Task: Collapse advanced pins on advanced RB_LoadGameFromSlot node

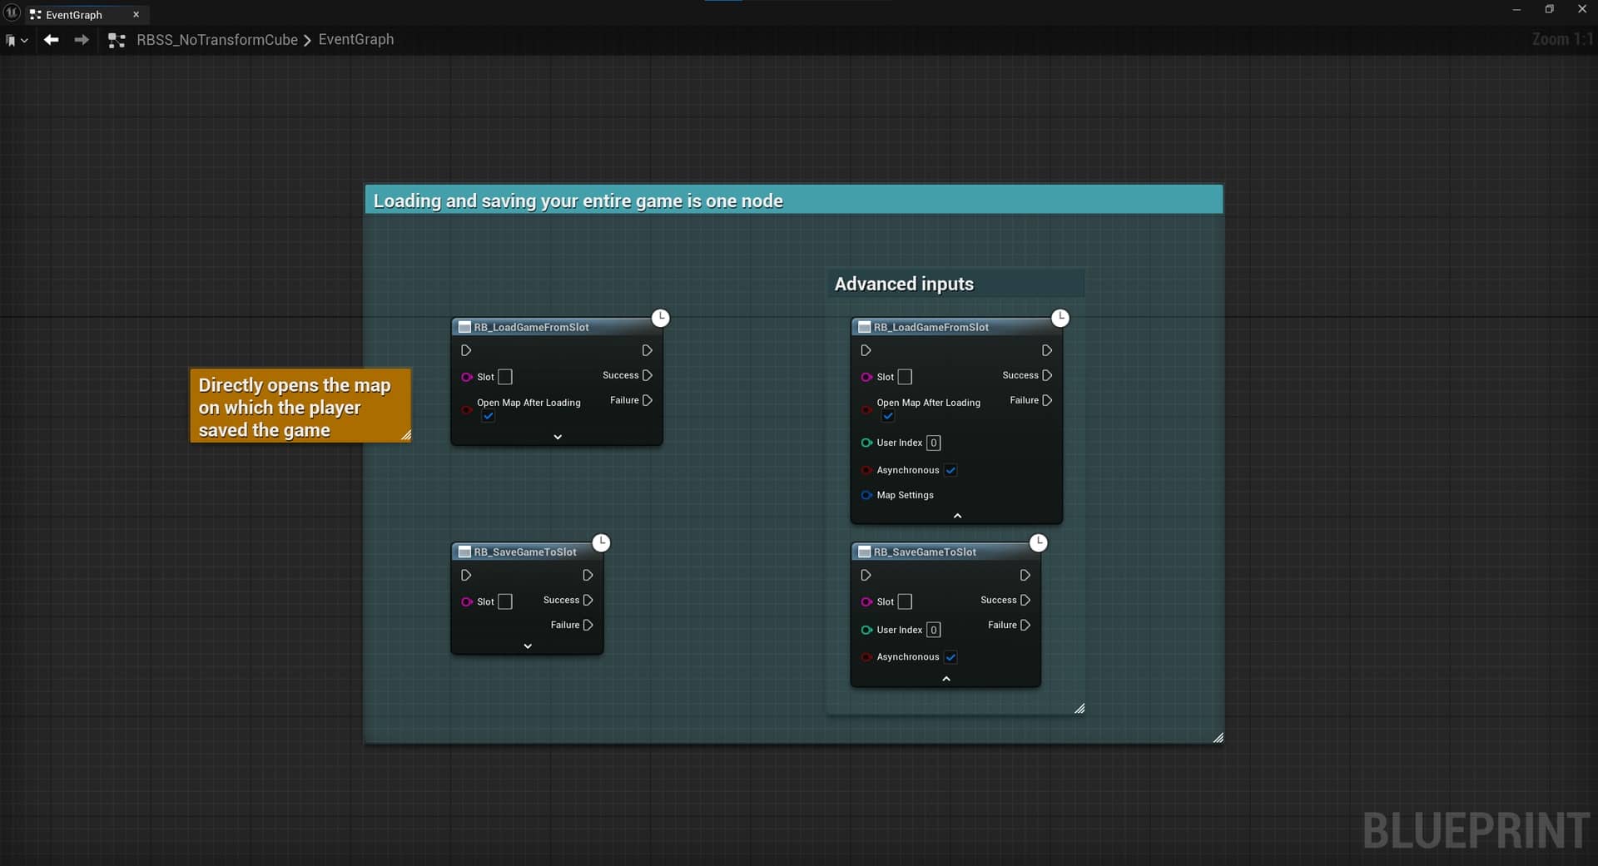Action: (957, 516)
